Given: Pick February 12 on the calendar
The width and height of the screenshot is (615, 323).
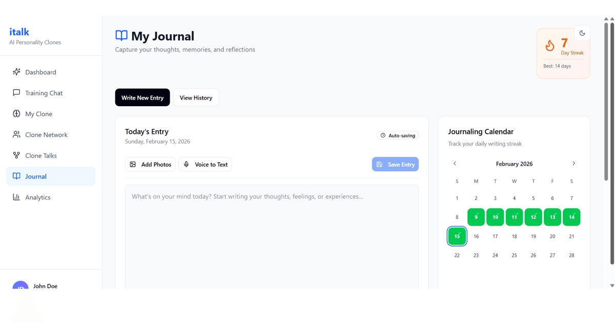Looking at the screenshot, I should pos(534,217).
